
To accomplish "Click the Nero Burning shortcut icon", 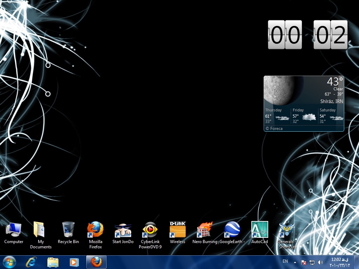I will tap(205, 230).
